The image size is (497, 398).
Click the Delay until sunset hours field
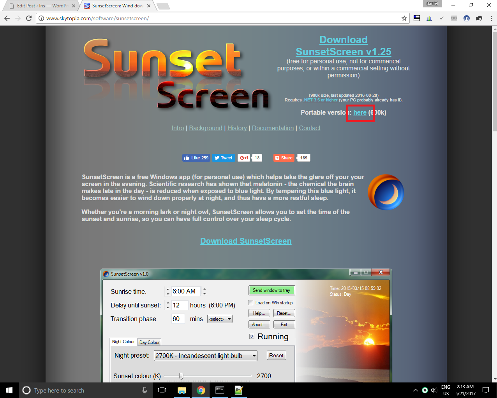(x=180, y=305)
